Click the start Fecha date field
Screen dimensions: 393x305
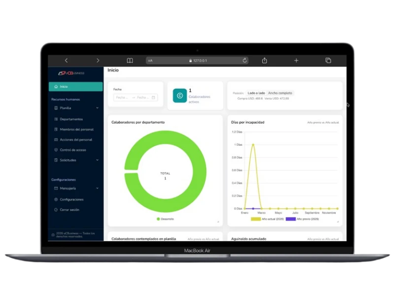tap(122, 98)
